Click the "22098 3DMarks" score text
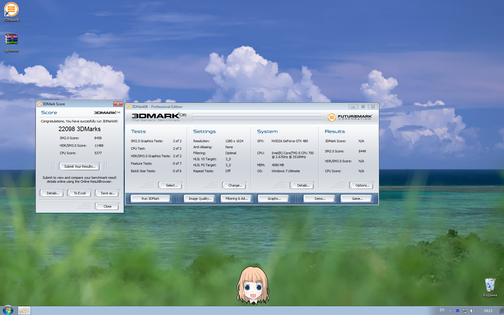The width and height of the screenshot is (504, 315). coord(79,129)
